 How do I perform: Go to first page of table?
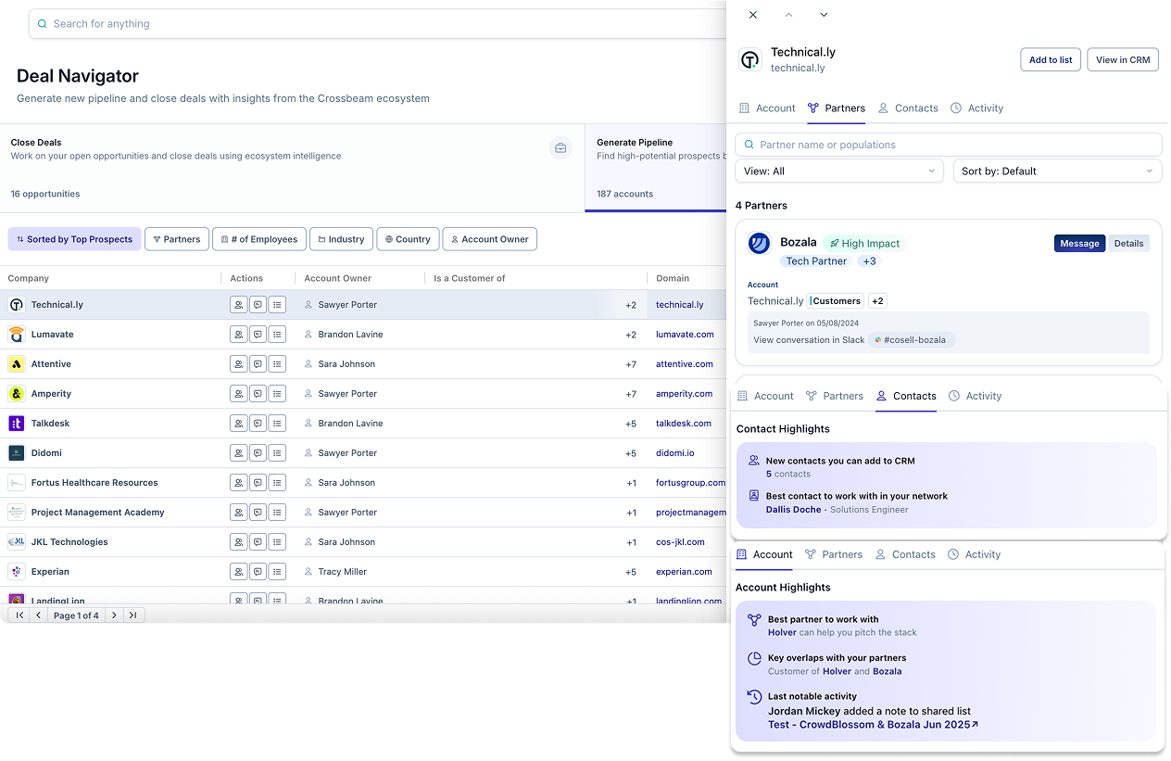[19, 615]
